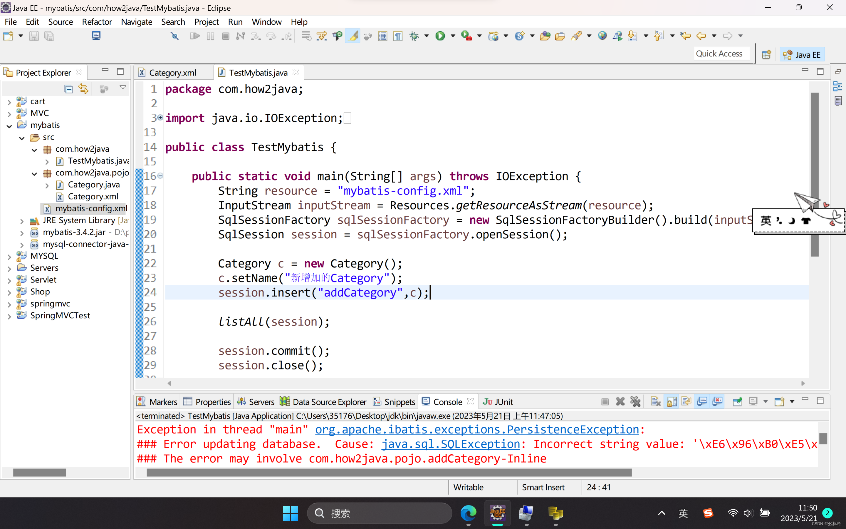Click the Open Perspective icon
846x529 pixels.
click(766, 55)
